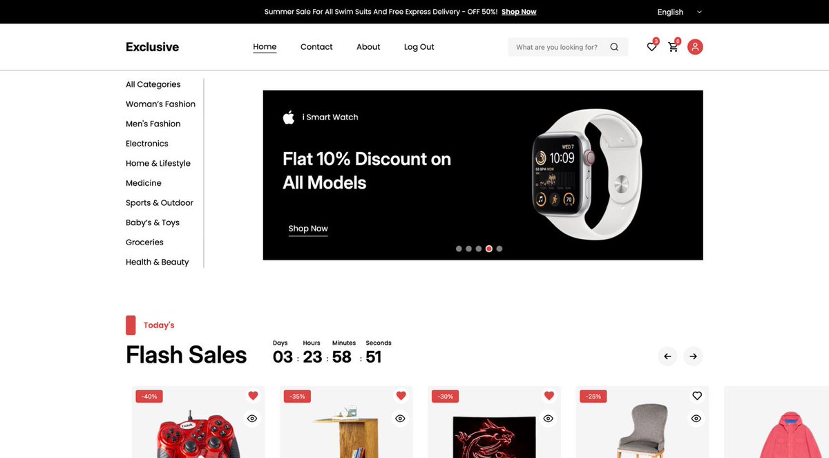Go to next Flash Sales items with right arrow

[x=693, y=356]
